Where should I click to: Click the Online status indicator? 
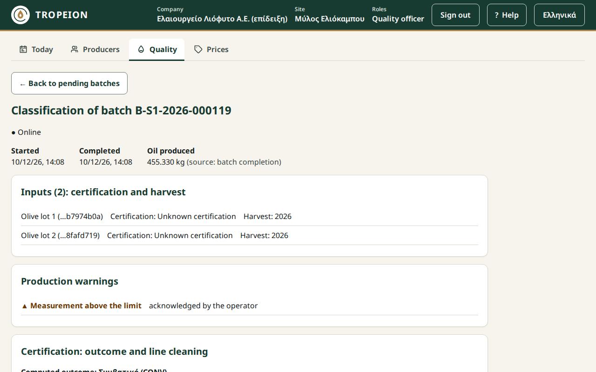point(26,132)
